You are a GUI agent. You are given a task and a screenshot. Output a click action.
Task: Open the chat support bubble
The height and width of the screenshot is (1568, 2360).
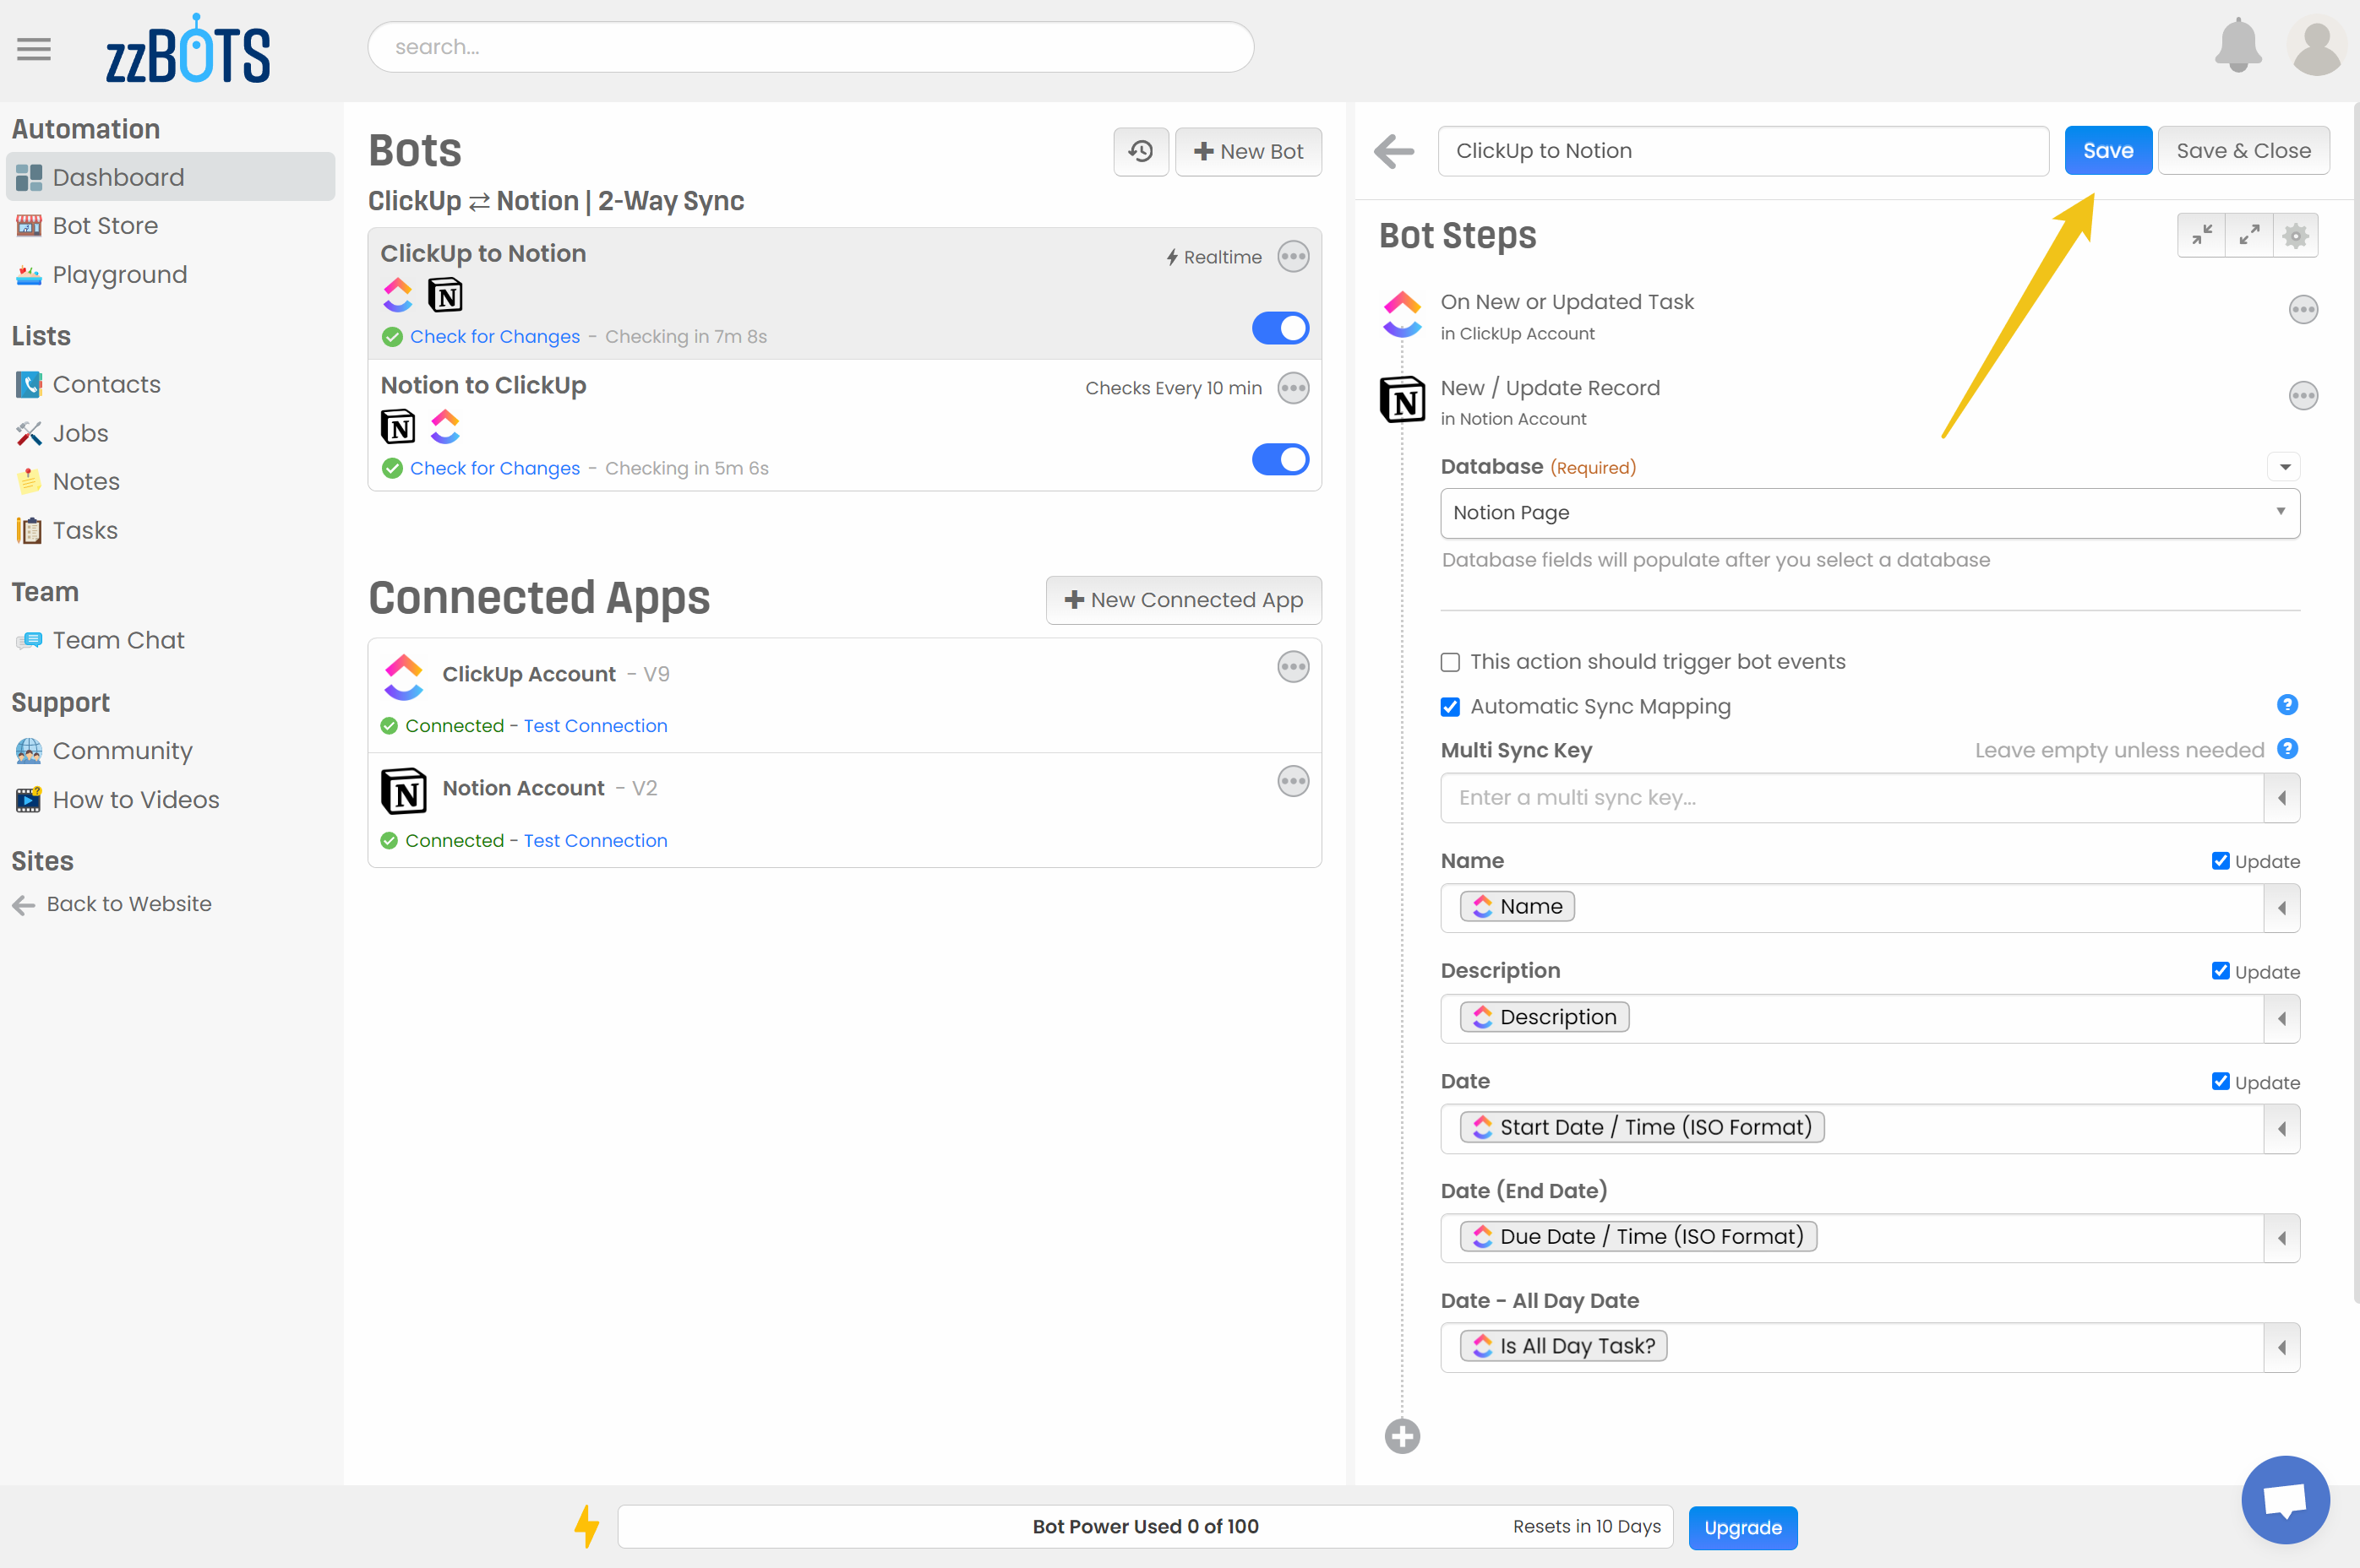tap(2284, 1499)
